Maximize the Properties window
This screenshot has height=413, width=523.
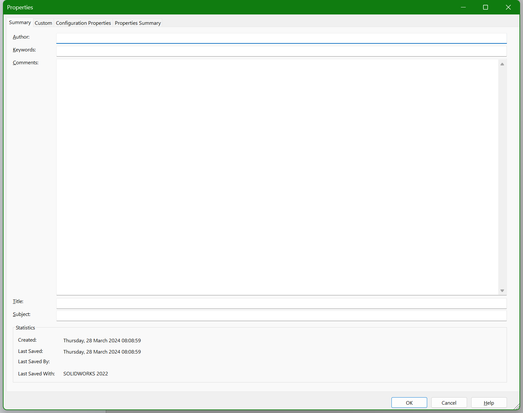pos(485,7)
